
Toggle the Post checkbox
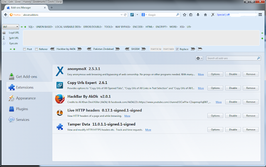(x=25, y=49)
